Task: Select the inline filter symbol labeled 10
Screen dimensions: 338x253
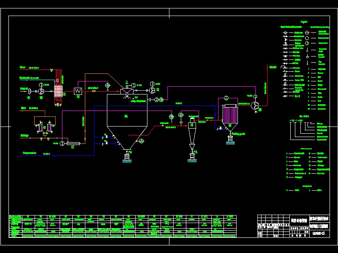Action: (x=73, y=144)
